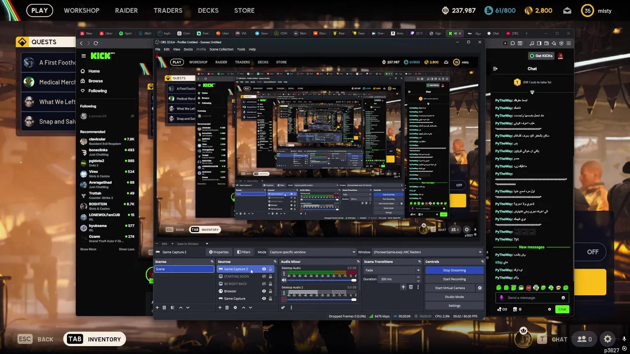Open OBS File menu

(157, 49)
